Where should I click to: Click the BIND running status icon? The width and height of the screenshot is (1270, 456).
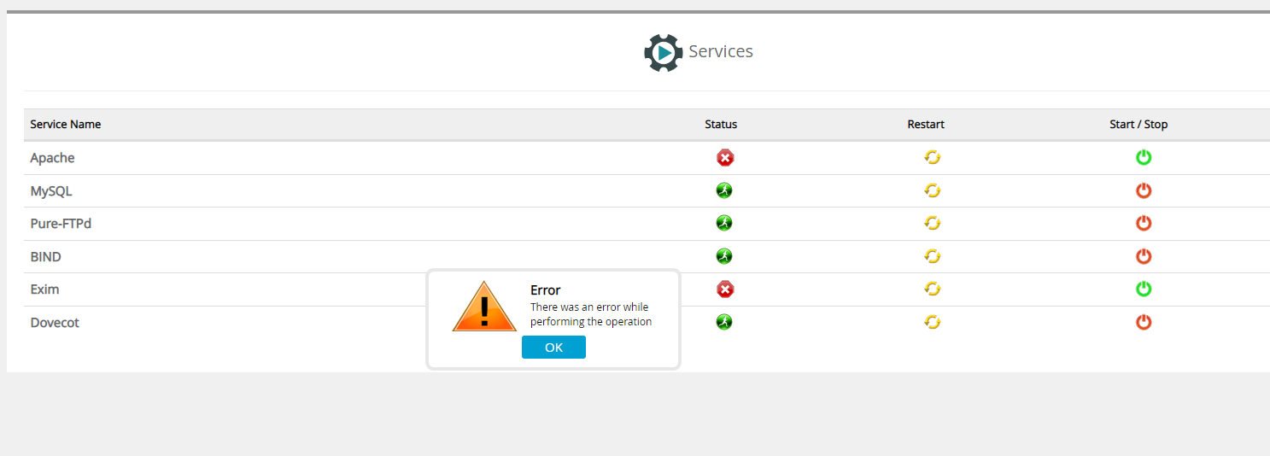tap(724, 256)
